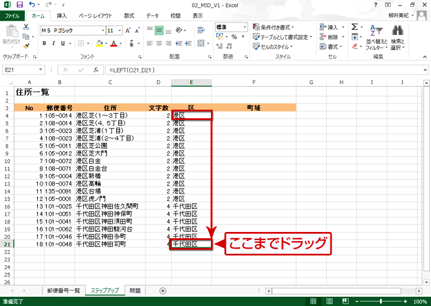Click the Merge and Center icon
431x306 pixels.
coord(201,43)
